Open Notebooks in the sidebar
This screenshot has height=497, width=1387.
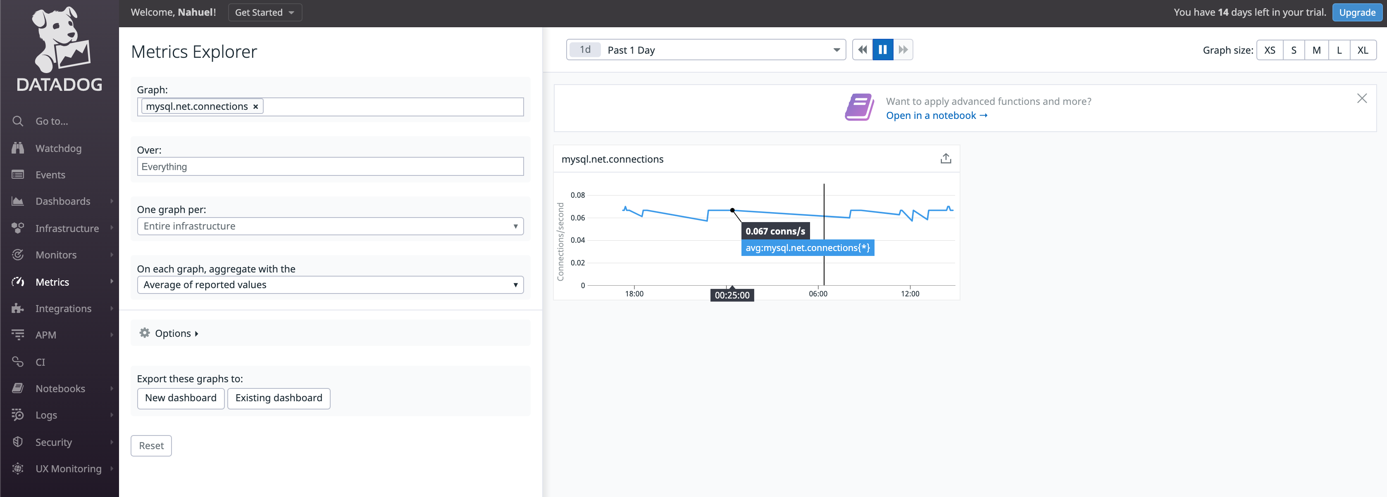pos(60,388)
